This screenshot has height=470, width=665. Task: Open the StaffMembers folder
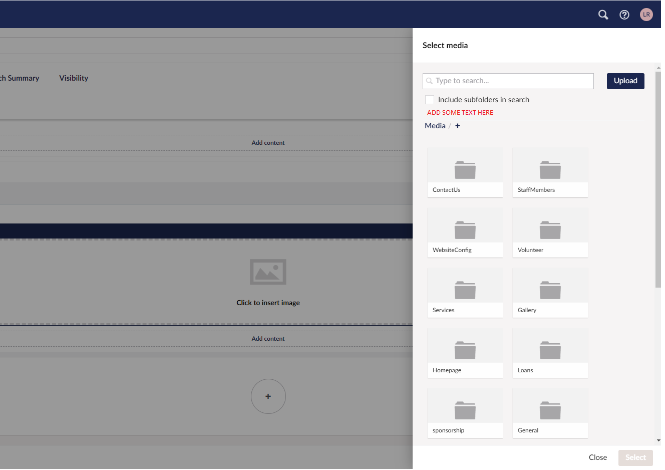550,172
